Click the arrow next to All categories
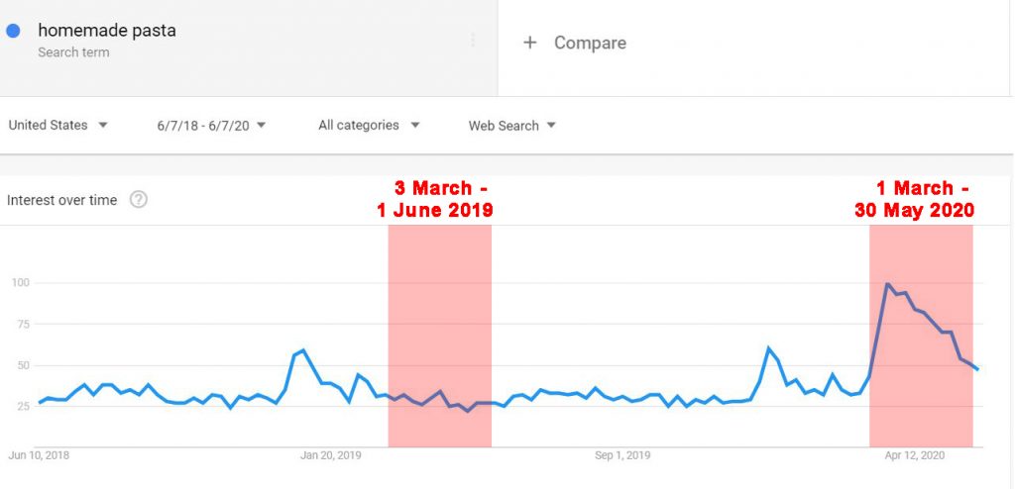Viewport: 1015px width, 489px height. click(415, 126)
